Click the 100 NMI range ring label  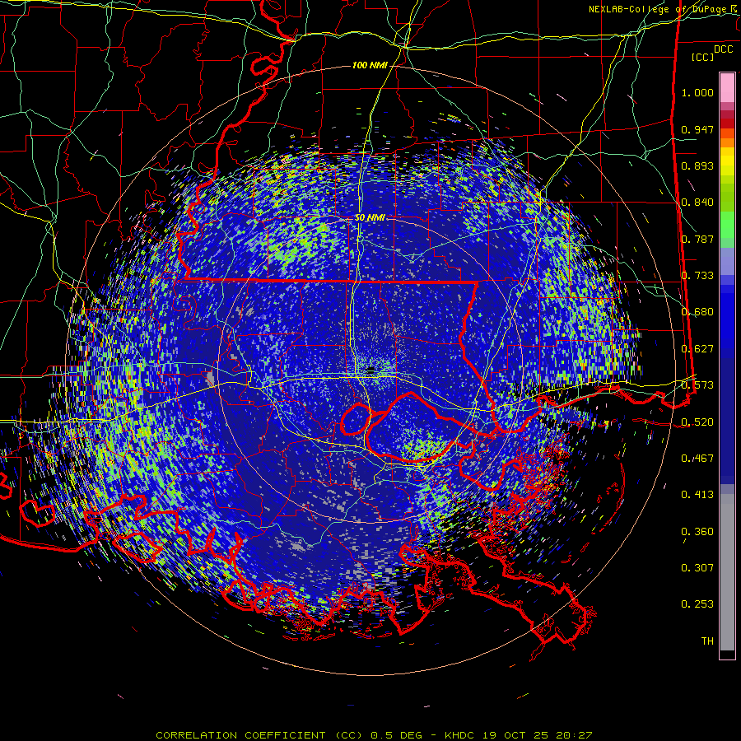point(370,65)
